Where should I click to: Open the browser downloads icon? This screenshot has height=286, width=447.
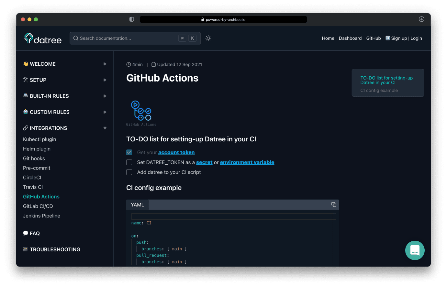(x=421, y=19)
